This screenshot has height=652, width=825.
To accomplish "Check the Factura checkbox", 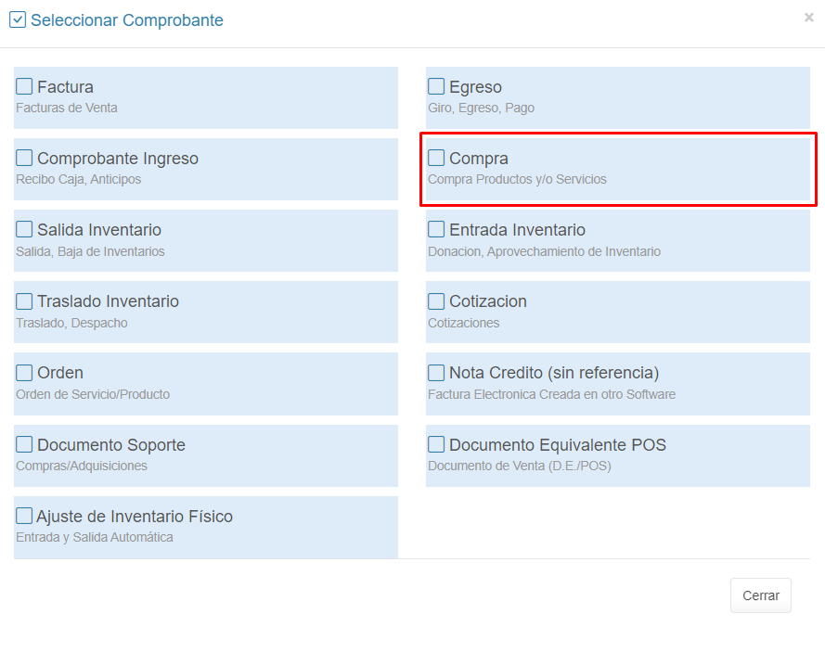I will [24, 87].
